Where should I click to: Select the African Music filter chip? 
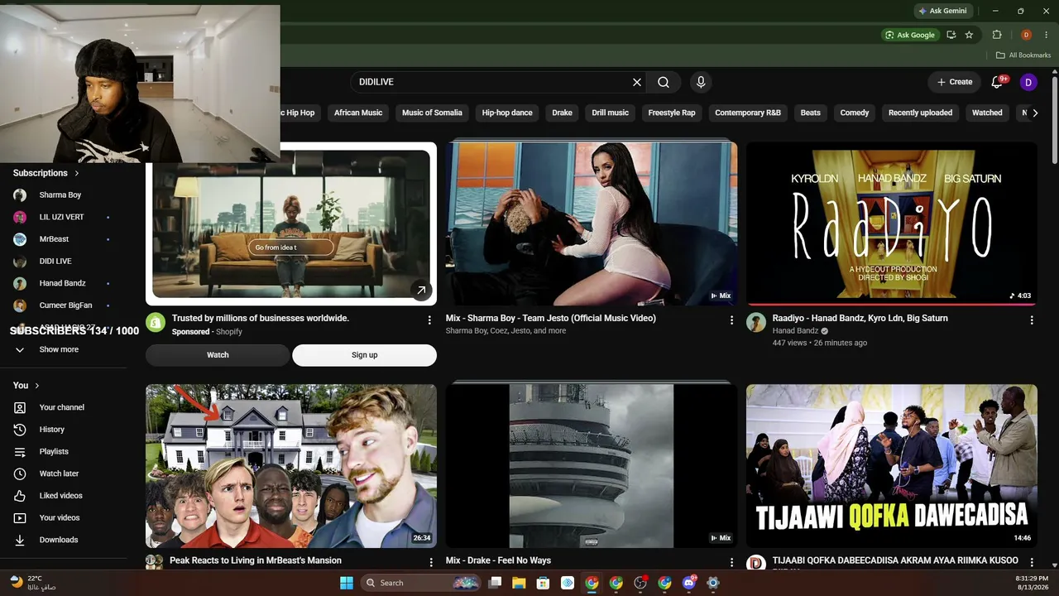click(x=358, y=113)
